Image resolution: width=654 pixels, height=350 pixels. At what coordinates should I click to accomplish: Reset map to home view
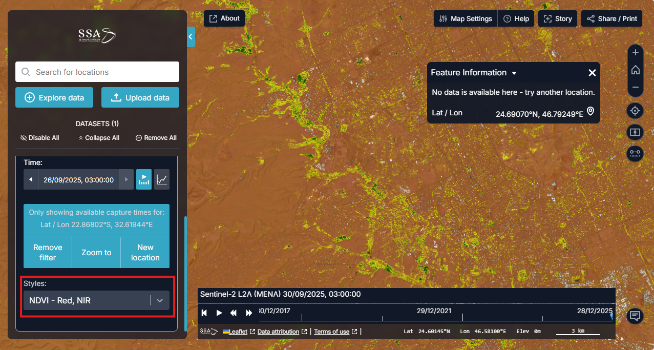[x=635, y=70]
